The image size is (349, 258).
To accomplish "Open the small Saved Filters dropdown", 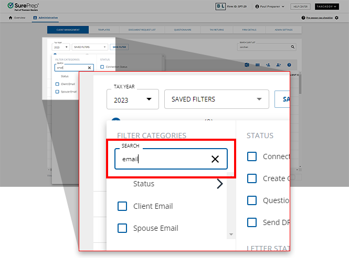I will click(x=90, y=47).
